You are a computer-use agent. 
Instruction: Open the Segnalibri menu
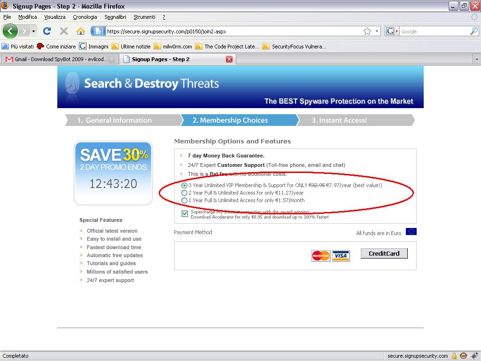[x=116, y=17]
